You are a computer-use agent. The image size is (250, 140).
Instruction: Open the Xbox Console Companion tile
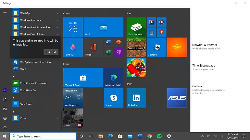136,27
